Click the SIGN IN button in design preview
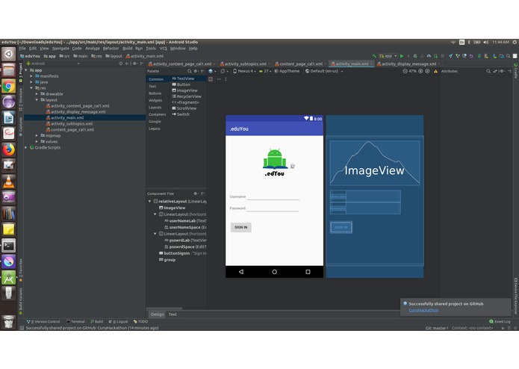This screenshot has width=519, height=369. click(x=241, y=227)
